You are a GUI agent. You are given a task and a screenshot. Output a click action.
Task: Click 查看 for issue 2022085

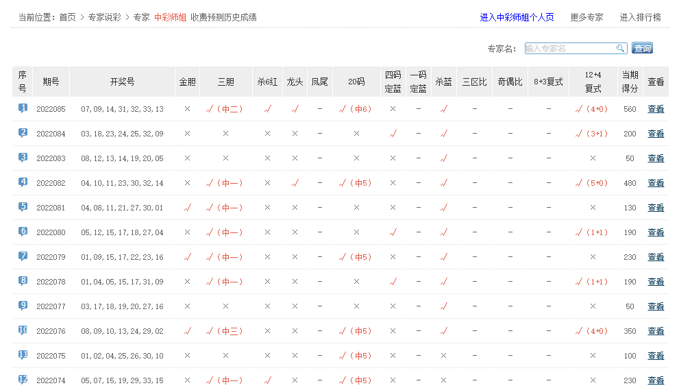656,109
